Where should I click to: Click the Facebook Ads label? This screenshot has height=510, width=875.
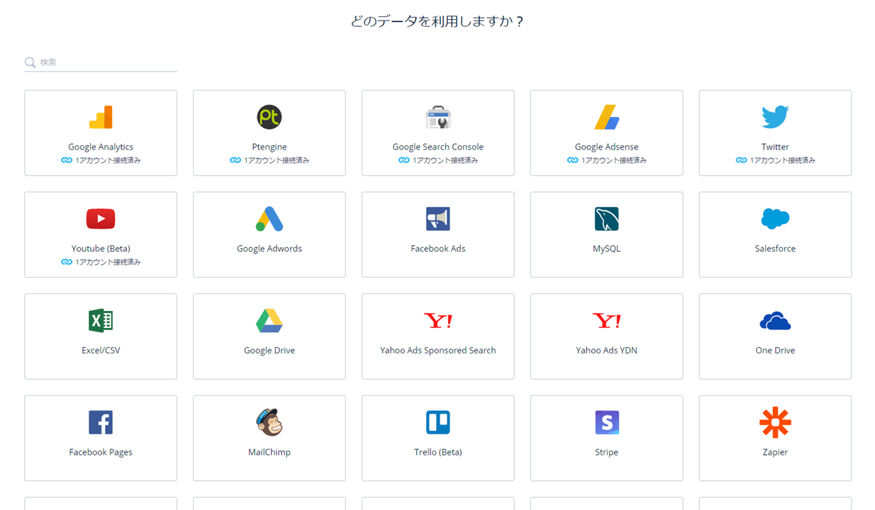tap(438, 249)
